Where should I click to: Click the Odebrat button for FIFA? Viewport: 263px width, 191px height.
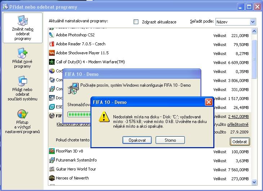click(x=240, y=142)
